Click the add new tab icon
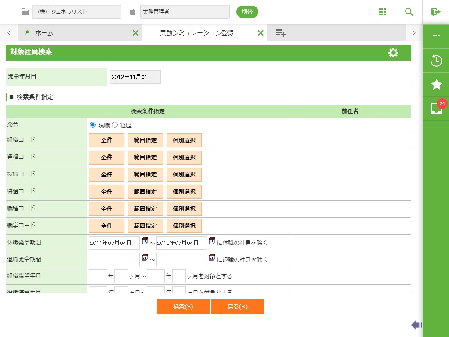The image size is (449, 337). pyautogui.click(x=281, y=33)
